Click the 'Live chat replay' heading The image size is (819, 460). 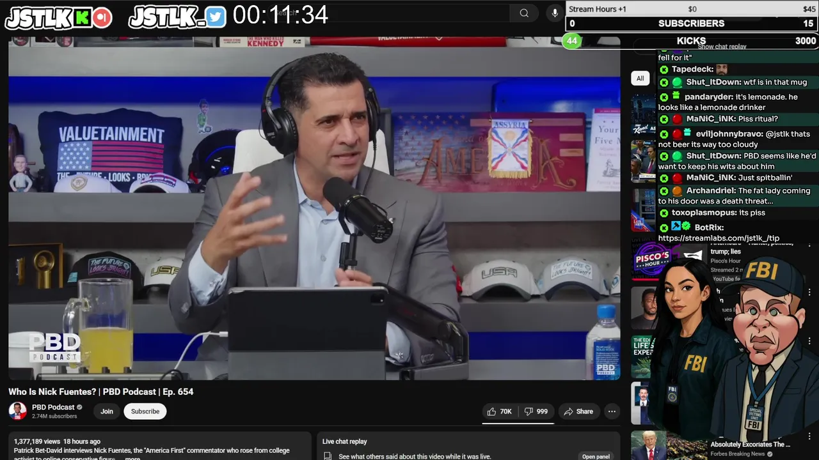(x=344, y=441)
